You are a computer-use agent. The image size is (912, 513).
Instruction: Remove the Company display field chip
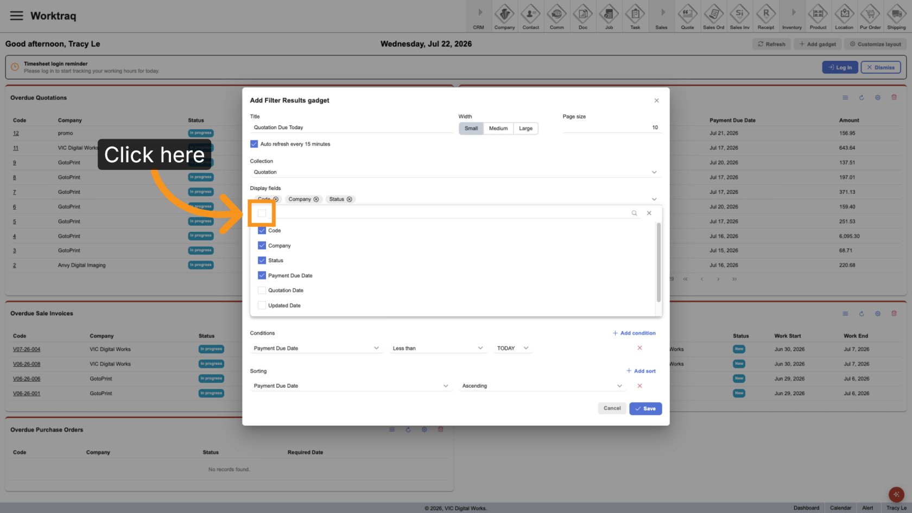pos(316,199)
